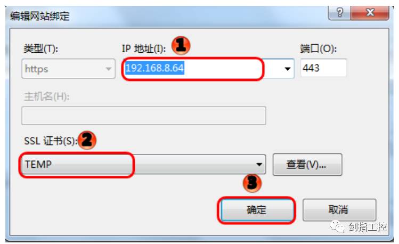Expand the SSL certificate dropdown arrow
This screenshot has height=244, width=399.
coord(259,165)
